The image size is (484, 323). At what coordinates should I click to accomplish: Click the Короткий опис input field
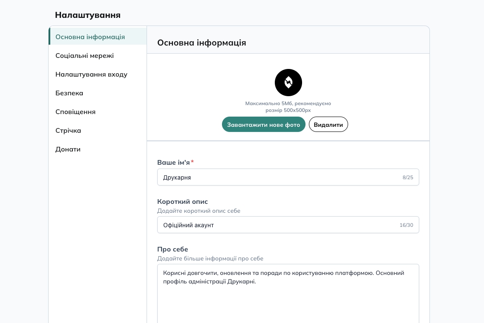[x=277, y=225]
